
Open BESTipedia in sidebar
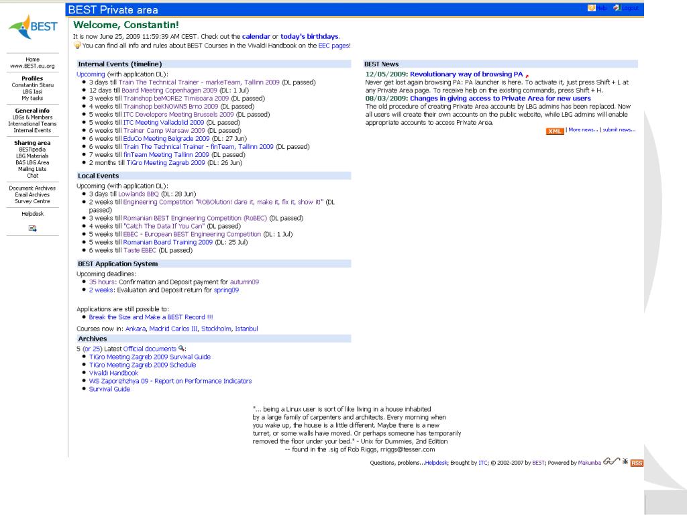[32, 150]
